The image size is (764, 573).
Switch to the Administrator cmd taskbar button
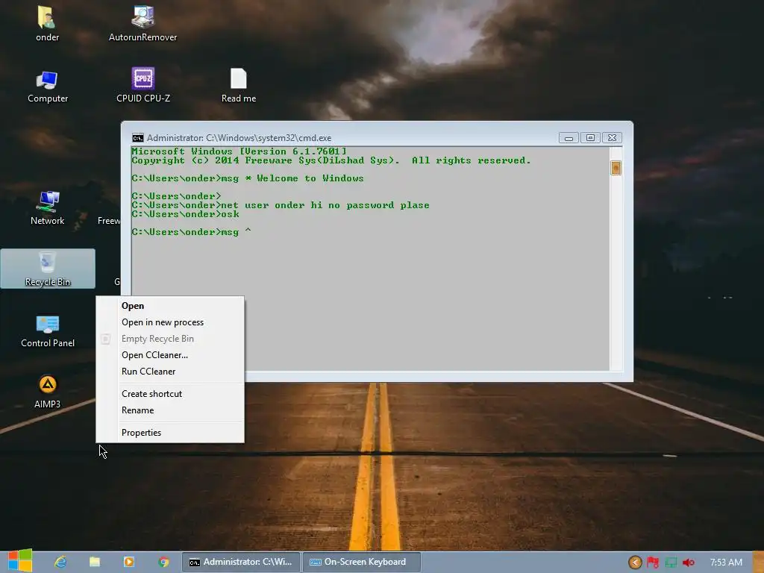(241, 562)
